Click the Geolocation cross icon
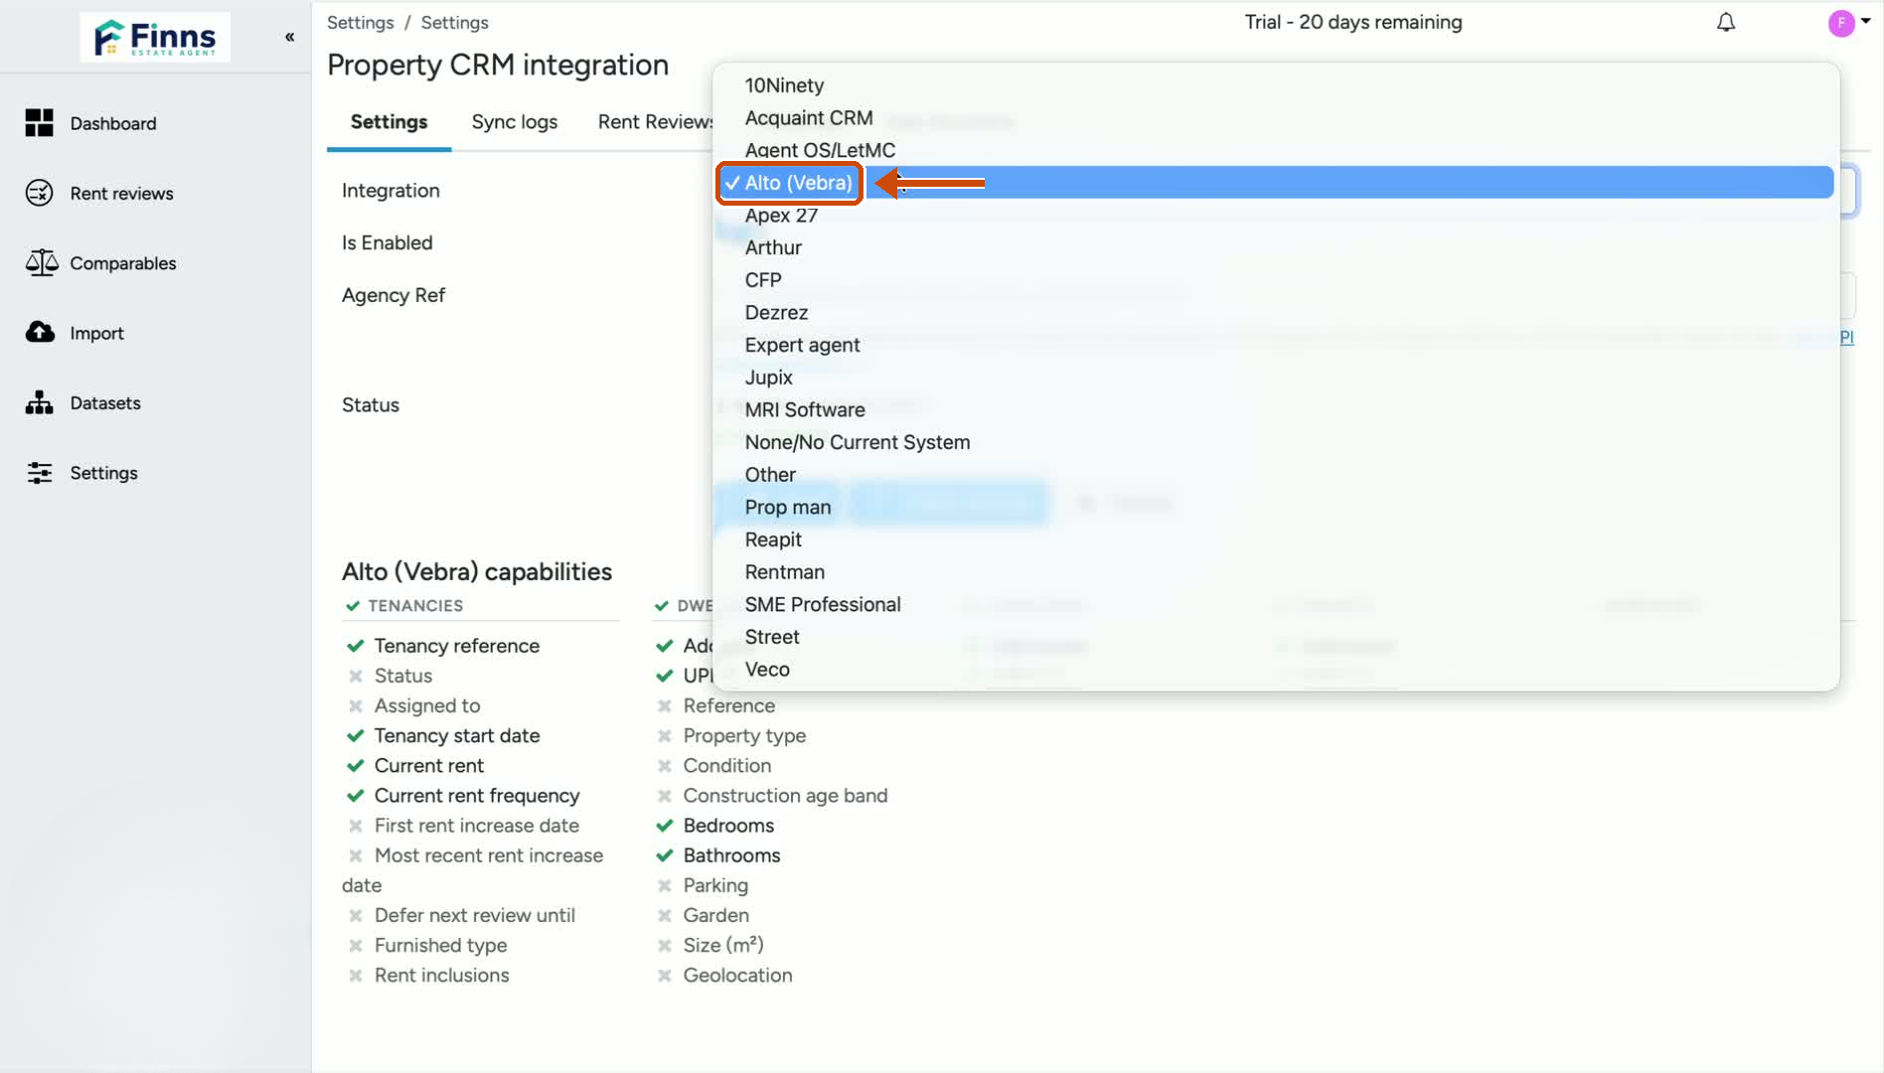This screenshot has height=1073, width=1884. pyautogui.click(x=664, y=976)
